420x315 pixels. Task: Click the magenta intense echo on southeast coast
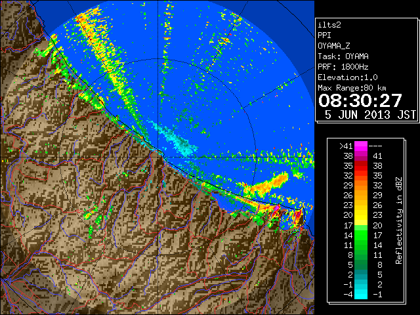click(276, 209)
